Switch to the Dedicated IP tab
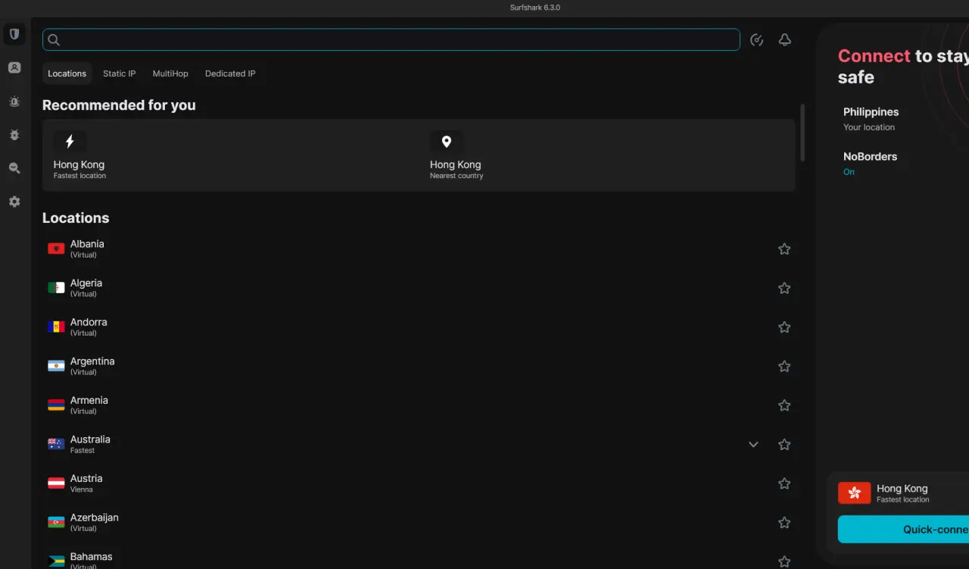969x569 pixels. (x=230, y=73)
